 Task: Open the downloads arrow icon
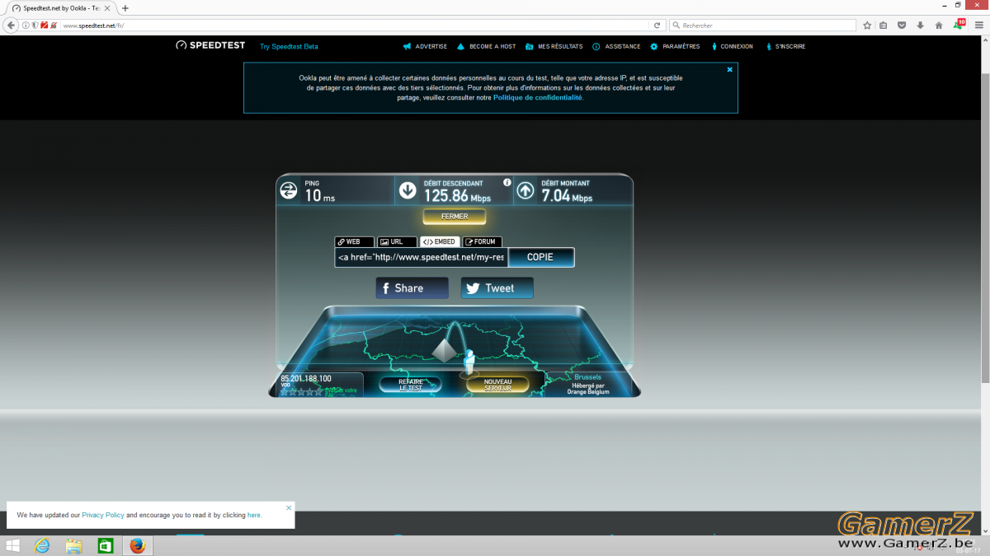pyautogui.click(x=920, y=26)
